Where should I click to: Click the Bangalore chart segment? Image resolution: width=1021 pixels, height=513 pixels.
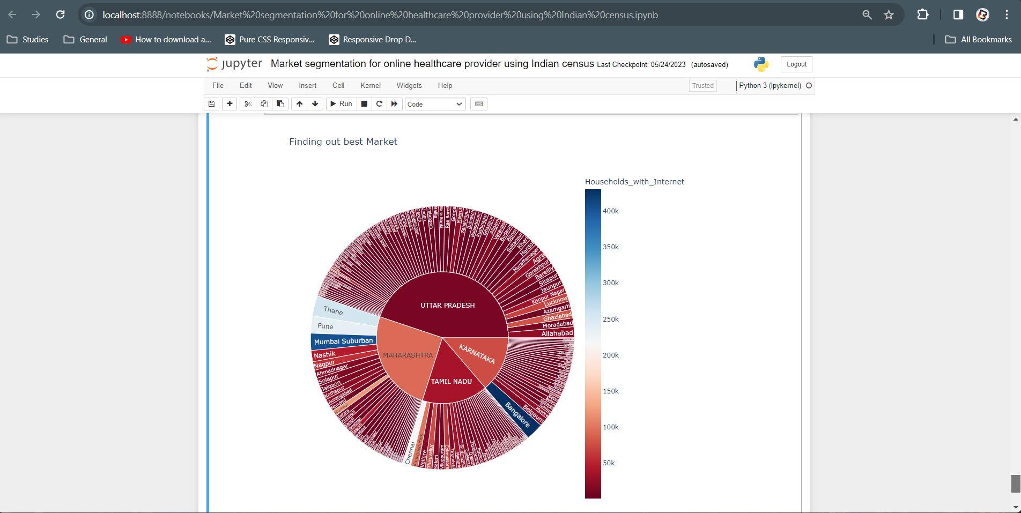click(x=516, y=413)
